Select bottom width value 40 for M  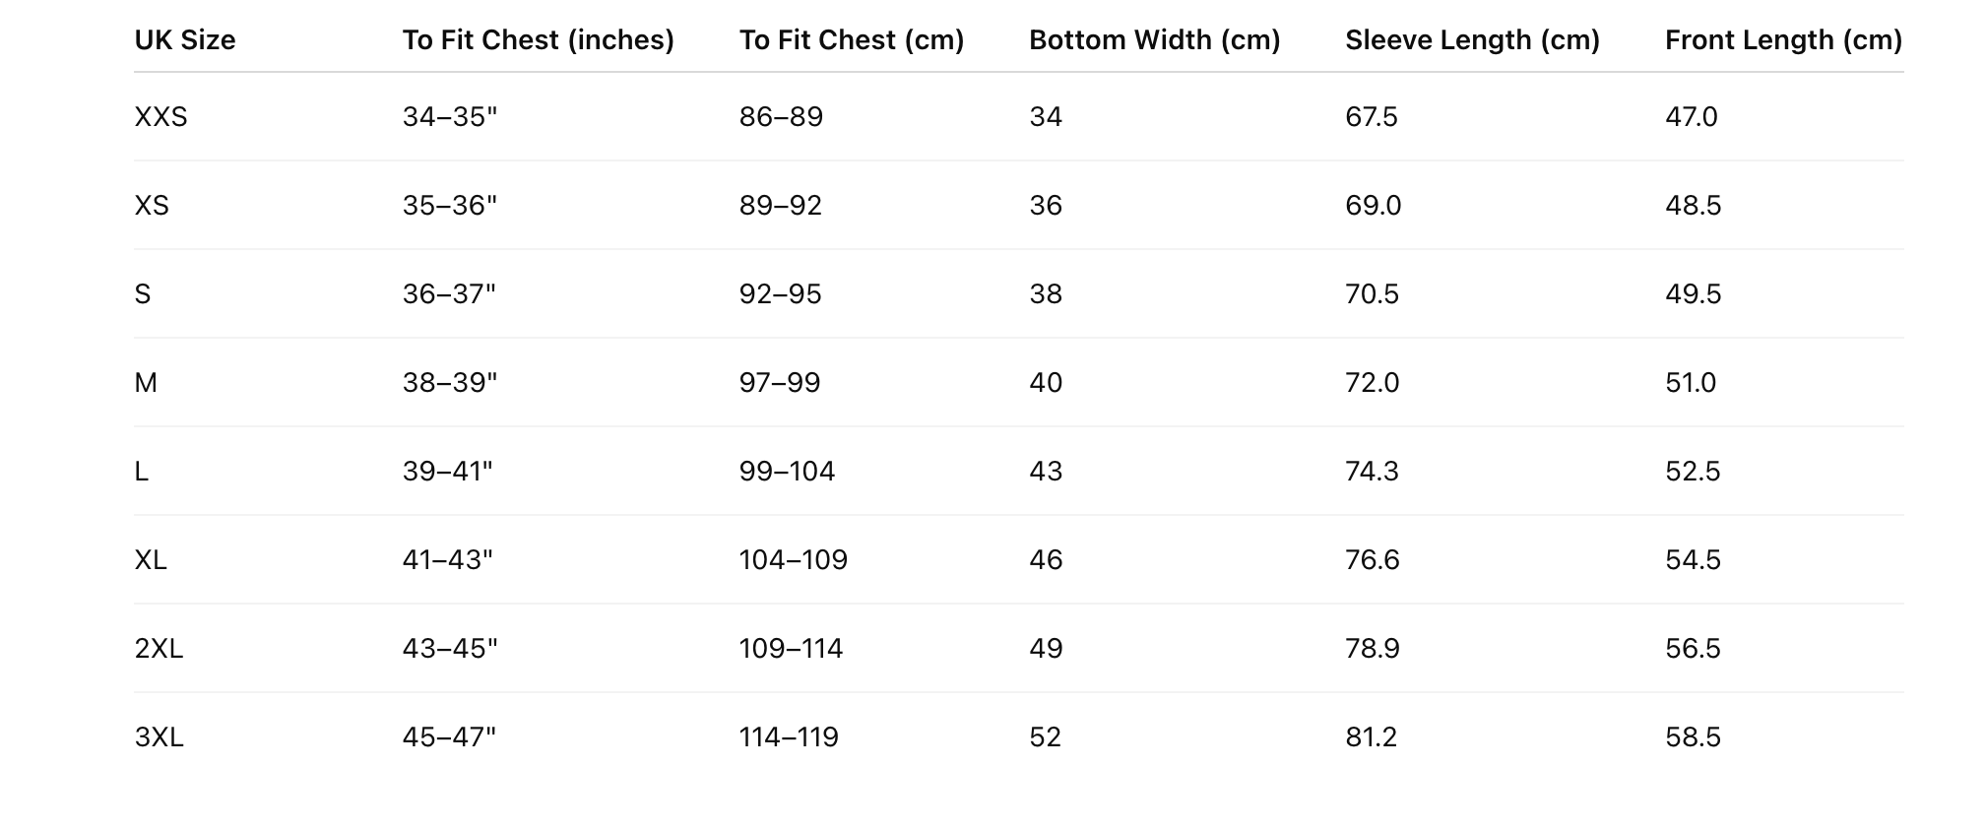click(1046, 383)
